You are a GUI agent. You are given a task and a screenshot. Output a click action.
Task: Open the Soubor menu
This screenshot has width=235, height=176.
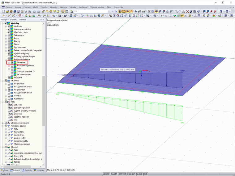coord(9,7)
